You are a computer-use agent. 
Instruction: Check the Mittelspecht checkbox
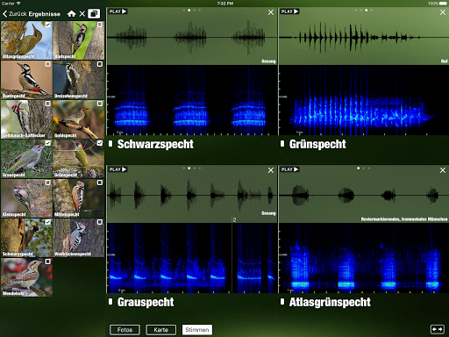point(100,183)
